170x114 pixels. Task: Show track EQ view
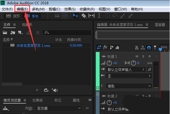117,47
